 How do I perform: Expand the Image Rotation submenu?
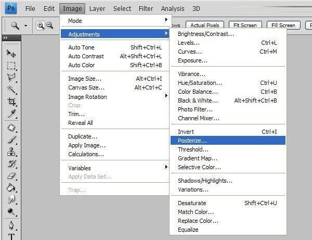click(x=115, y=97)
